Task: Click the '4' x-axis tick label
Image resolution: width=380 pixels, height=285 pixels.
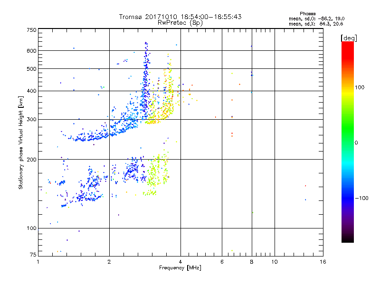Action: tap(180, 262)
